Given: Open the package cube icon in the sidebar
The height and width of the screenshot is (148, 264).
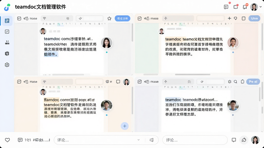Looking at the screenshot, I should click(x=7, y=53).
